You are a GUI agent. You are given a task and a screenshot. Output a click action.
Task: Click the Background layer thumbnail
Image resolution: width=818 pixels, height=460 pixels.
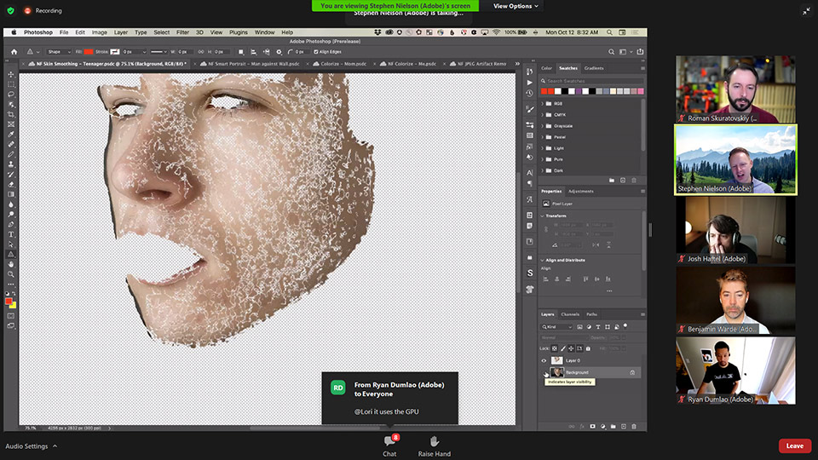pos(557,372)
